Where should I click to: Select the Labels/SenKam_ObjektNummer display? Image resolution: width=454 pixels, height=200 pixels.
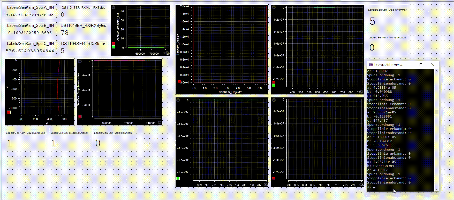point(387,18)
